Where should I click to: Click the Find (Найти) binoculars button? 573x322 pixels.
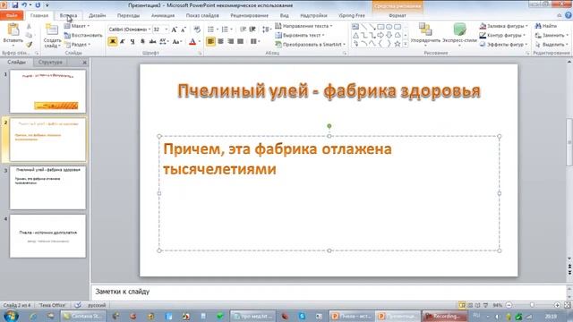pyautogui.click(x=546, y=26)
